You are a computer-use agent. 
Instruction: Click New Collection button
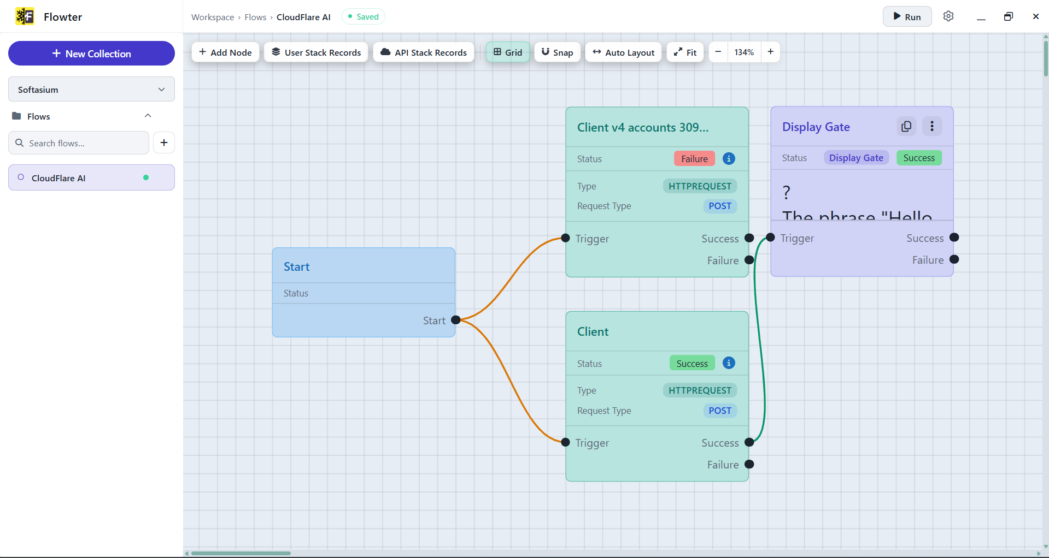[x=91, y=54]
